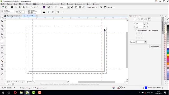Click the purple search content icon
Image resolution: width=169 pixels, height=95 pixels.
(44, 7)
